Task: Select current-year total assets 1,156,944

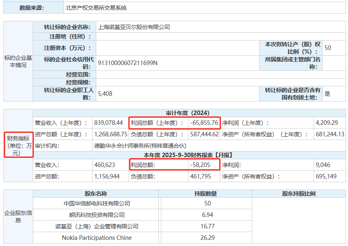Action: (x=107, y=176)
